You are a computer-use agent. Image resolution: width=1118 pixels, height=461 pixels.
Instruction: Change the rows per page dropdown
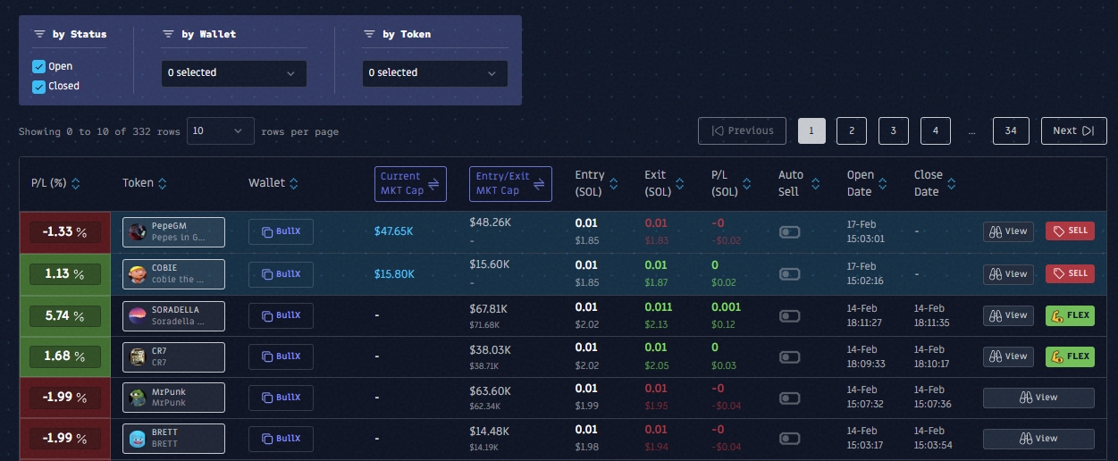pos(220,130)
